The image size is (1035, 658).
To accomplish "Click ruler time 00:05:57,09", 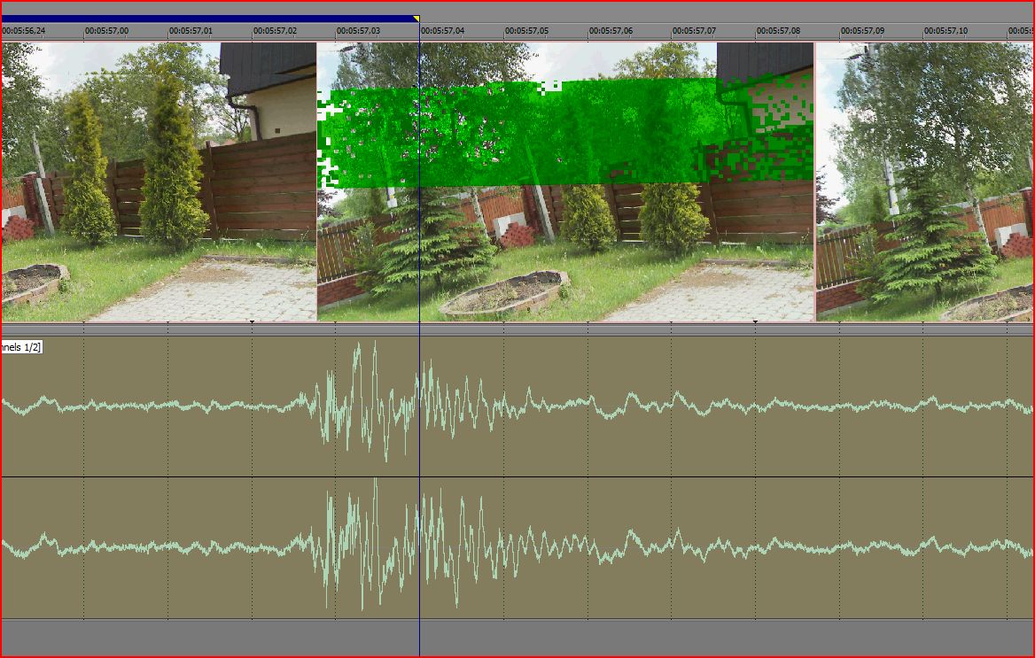I will (863, 31).
